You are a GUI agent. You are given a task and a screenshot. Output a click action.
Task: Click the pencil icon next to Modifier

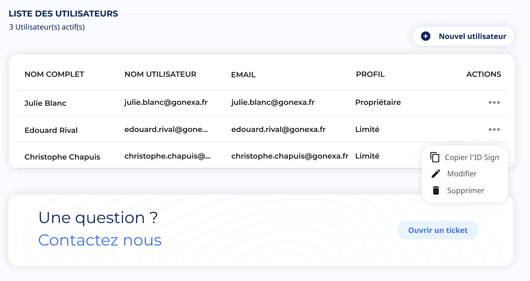tap(436, 174)
